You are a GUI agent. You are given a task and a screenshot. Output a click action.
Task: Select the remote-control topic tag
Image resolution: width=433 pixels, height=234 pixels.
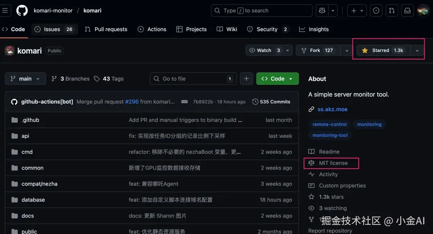pyautogui.click(x=330, y=124)
